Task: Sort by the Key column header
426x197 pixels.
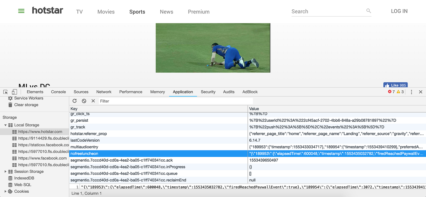Action: 158,109
